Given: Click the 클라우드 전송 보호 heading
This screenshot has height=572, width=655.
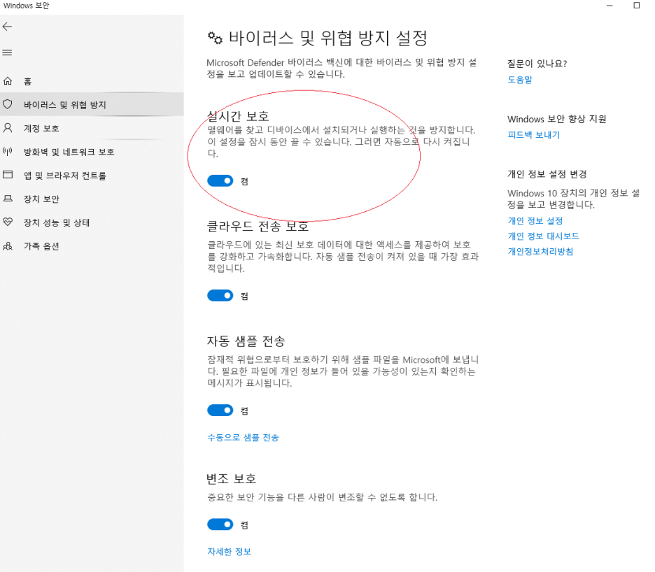Looking at the screenshot, I should click(x=258, y=227).
